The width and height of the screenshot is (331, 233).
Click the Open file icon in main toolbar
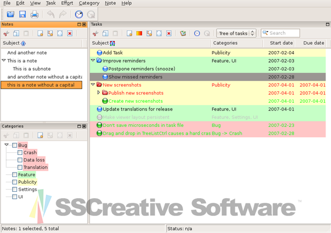coord(10,14)
